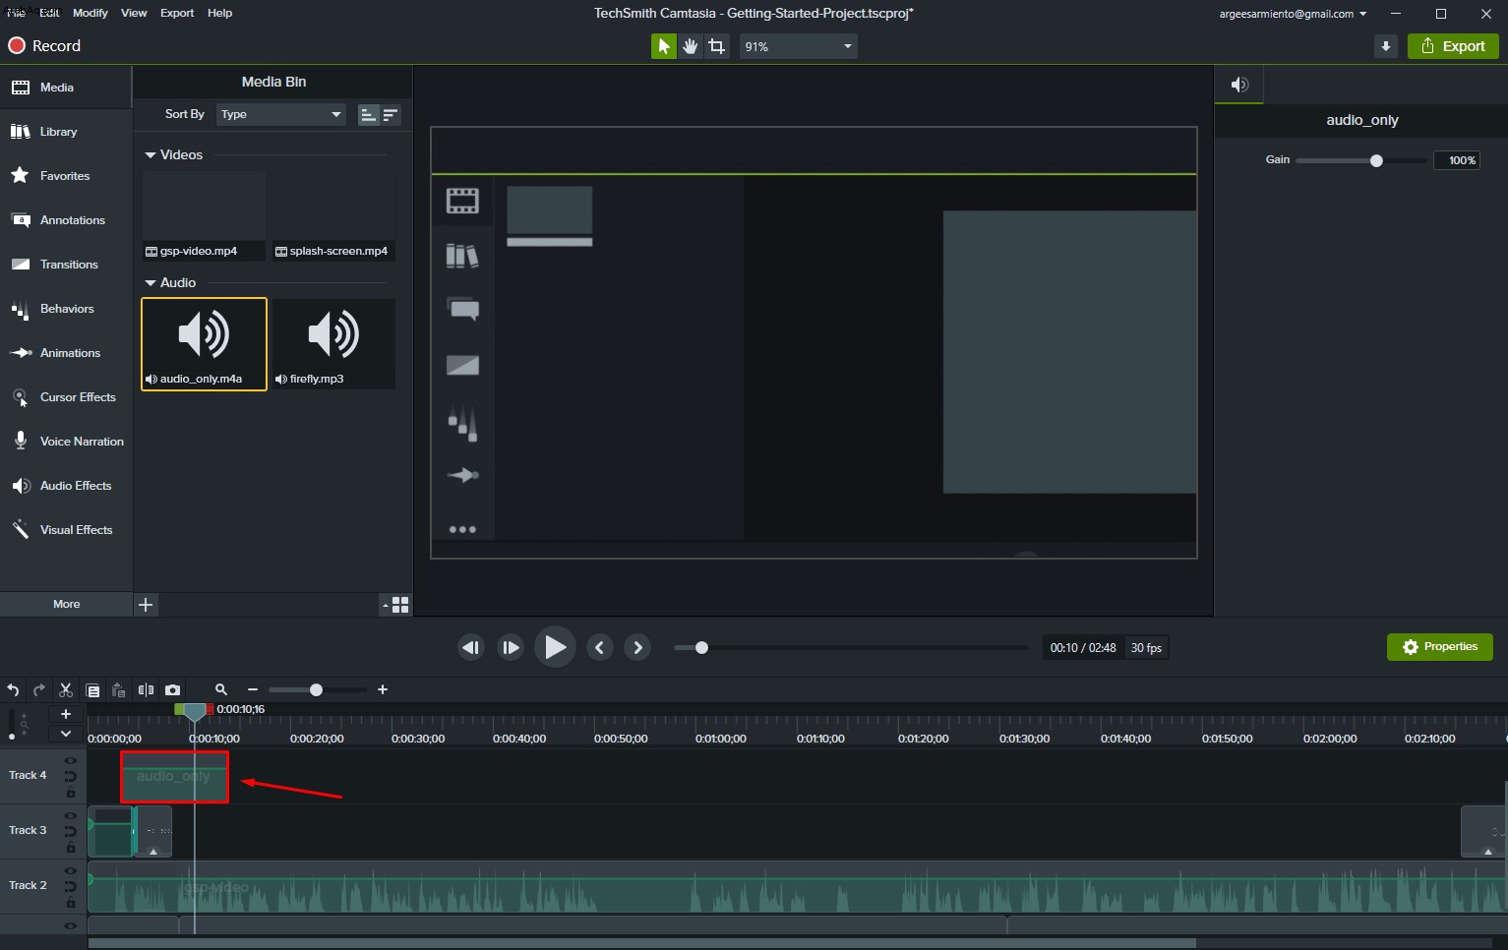Enable the Crop tool above the canvas
Screen dimensions: 1508x950
coord(717,46)
